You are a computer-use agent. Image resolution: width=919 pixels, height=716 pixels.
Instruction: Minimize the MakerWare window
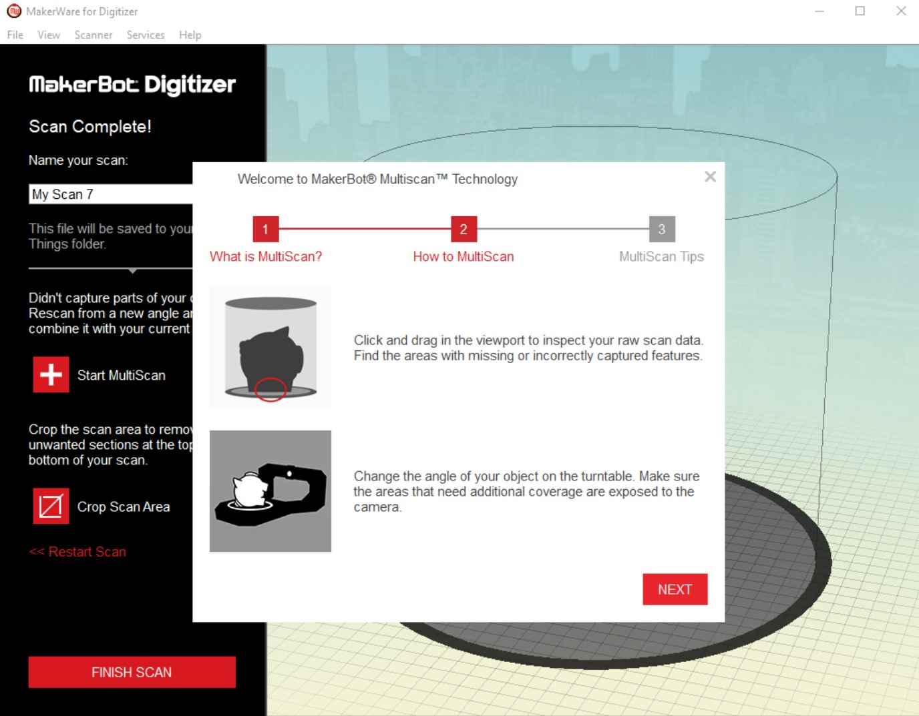pos(819,11)
